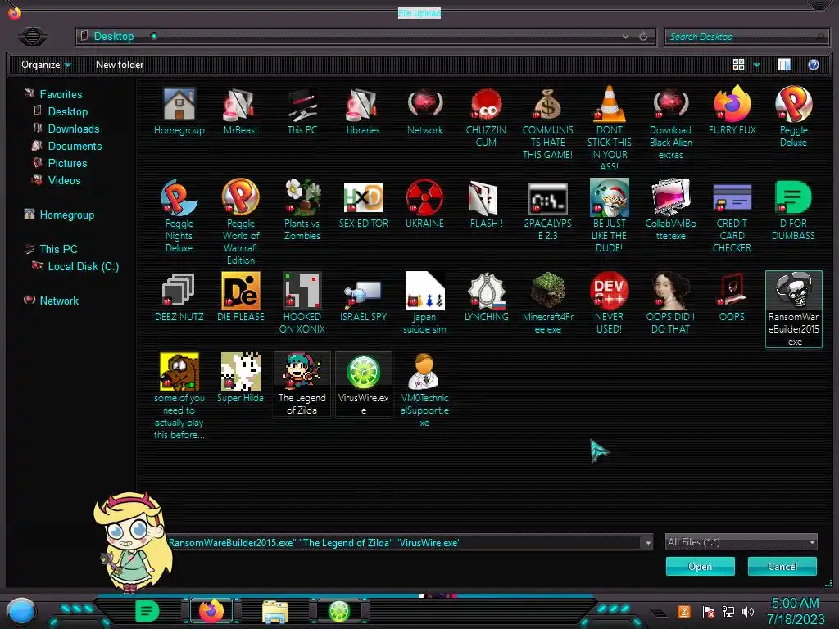Select the DEEZ NUTZ stacked windows icon
The image size is (839, 629).
tap(179, 297)
